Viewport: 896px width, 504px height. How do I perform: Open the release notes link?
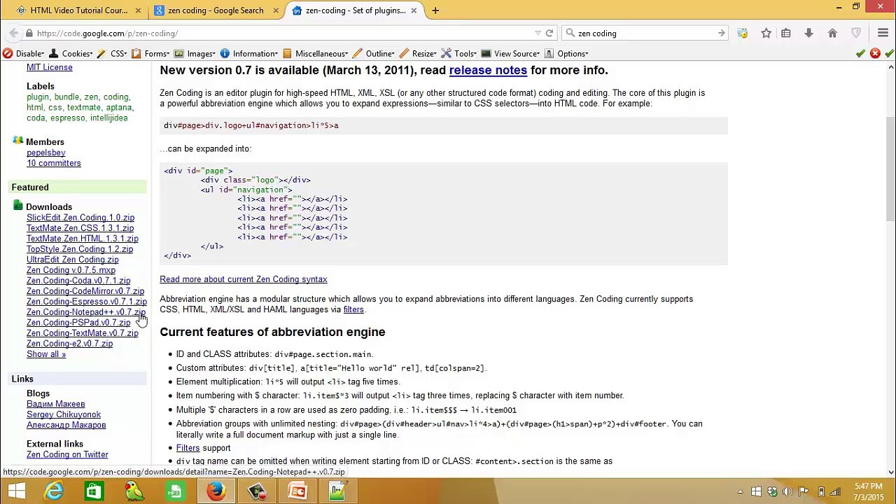click(488, 70)
